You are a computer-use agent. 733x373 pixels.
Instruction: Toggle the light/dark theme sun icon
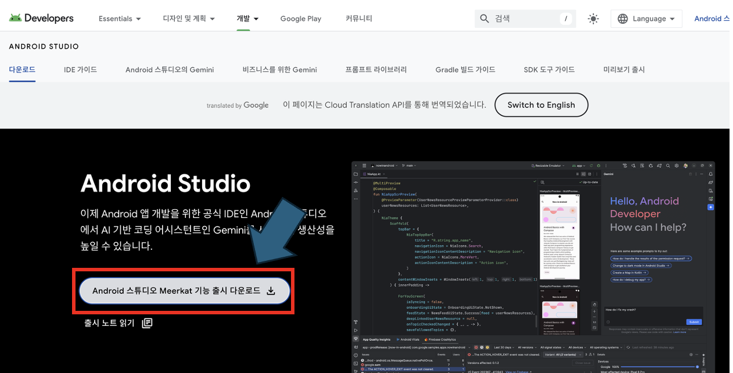pos(593,19)
